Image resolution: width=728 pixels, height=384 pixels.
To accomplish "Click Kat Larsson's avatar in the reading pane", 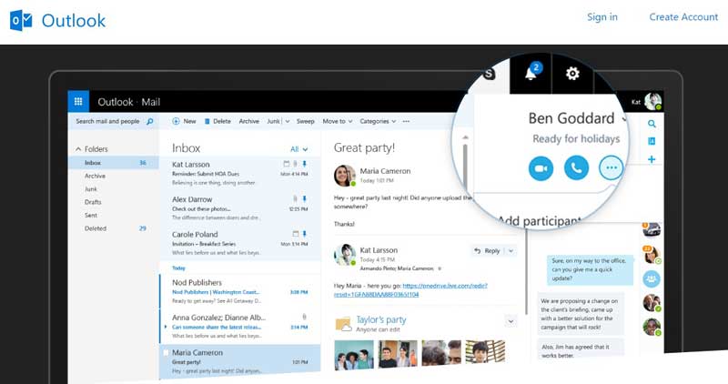I will 345,255.
